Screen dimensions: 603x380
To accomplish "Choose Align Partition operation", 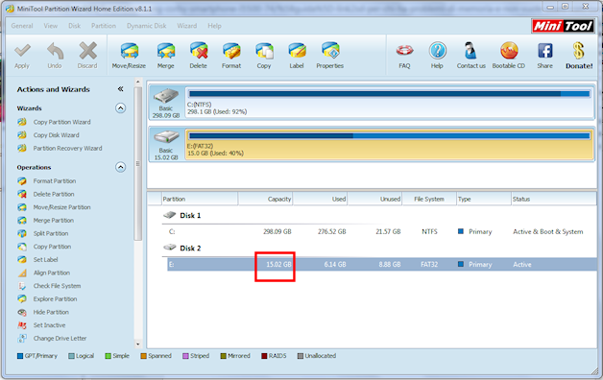I will [x=52, y=273].
